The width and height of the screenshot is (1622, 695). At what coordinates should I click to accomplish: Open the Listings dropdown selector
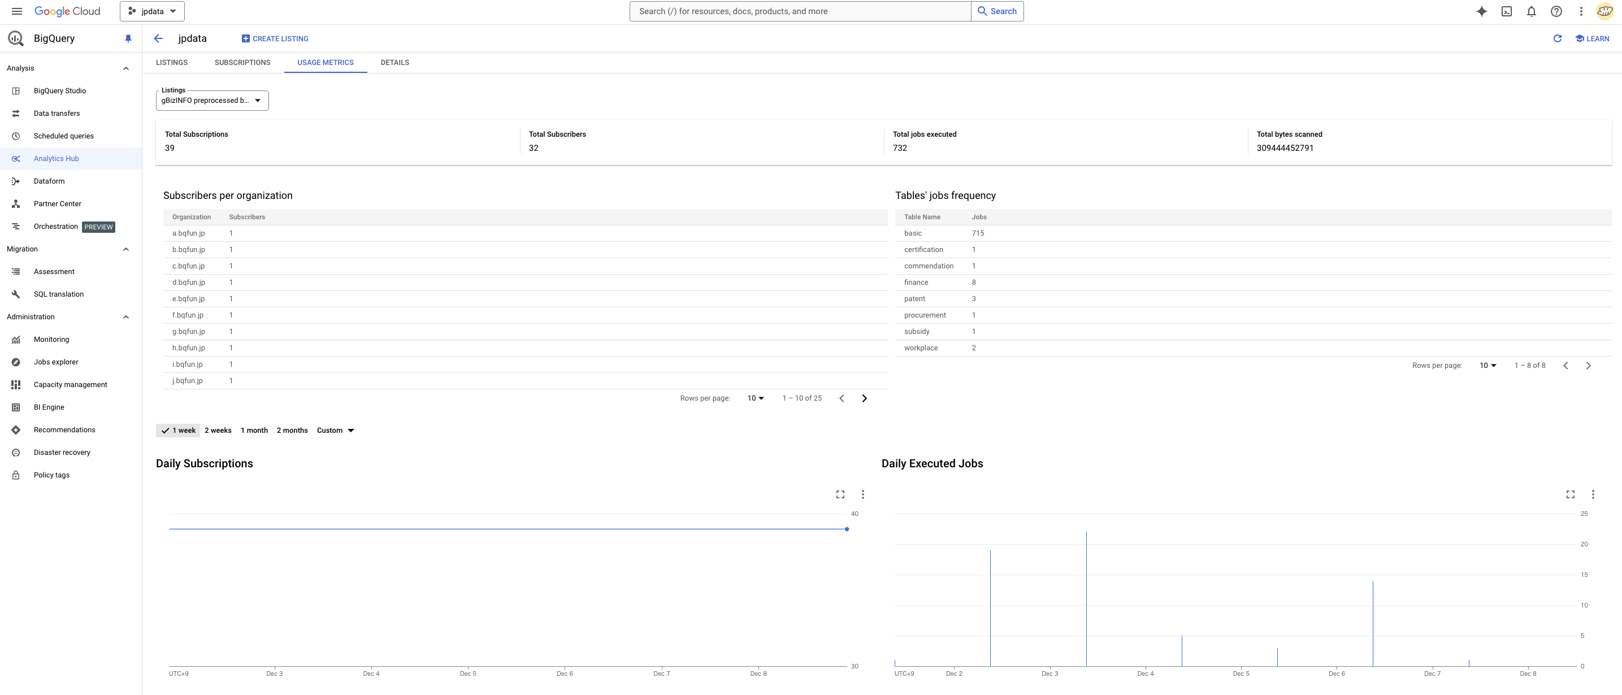pyautogui.click(x=212, y=101)
